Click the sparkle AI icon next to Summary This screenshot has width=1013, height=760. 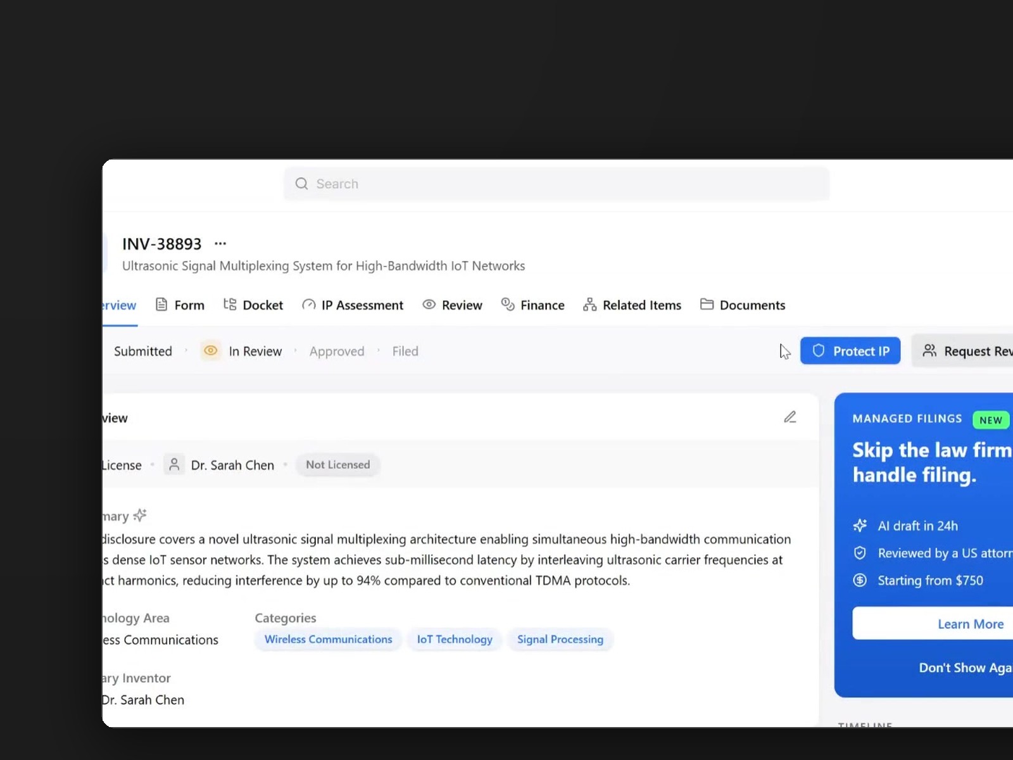(140, 515)
